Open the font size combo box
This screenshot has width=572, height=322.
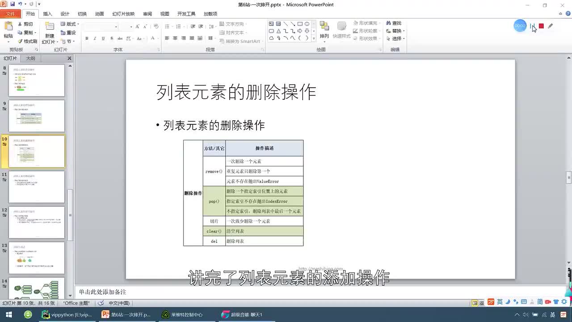click(x=126, y=27)
